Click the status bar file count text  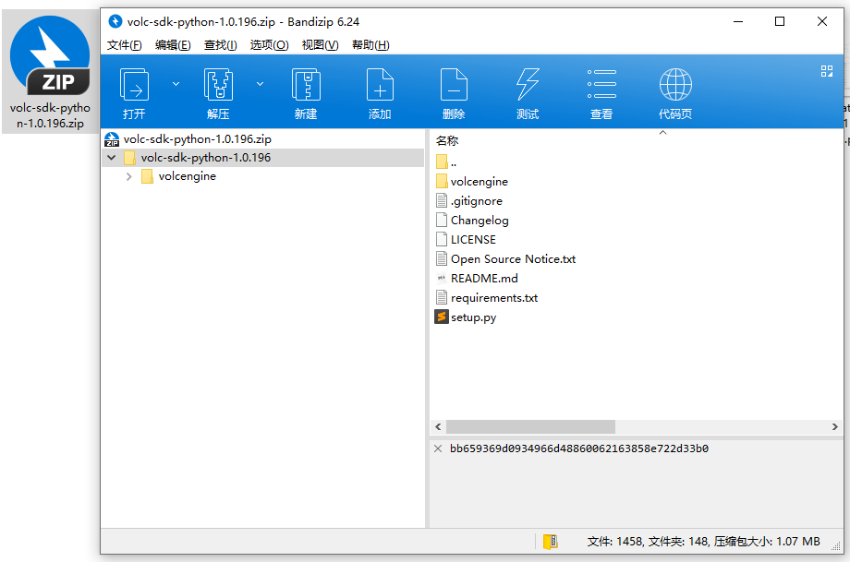tap(704, 542)
